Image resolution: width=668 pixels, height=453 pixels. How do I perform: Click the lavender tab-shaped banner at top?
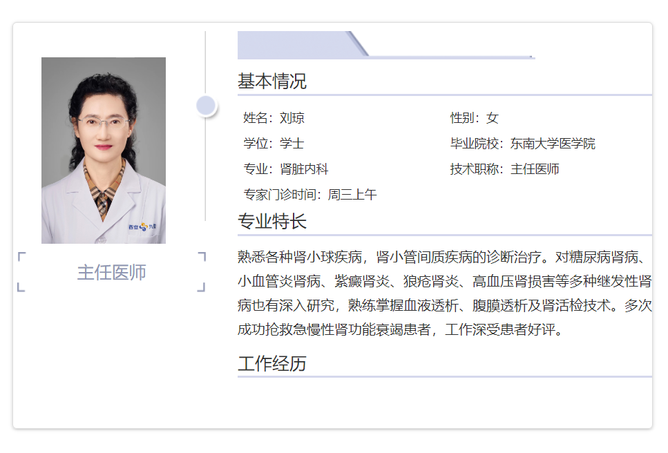(x=297, y=45)
